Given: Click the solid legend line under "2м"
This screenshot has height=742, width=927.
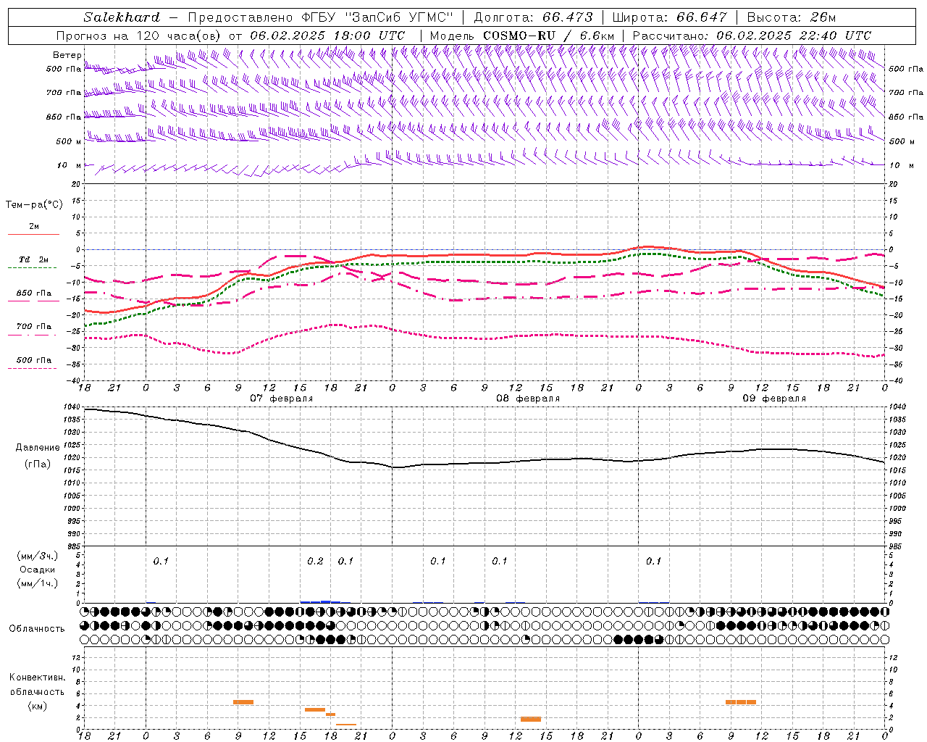Looking at the screenshot, I should pyautogui.click(x=33, y=234).
